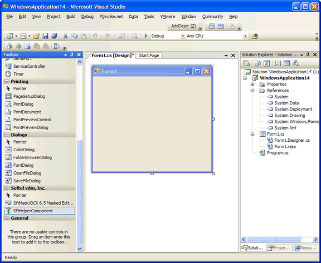Screen dimensions: 321x263
Task: Click the Redo arrow icon
Action: point(108,36)
